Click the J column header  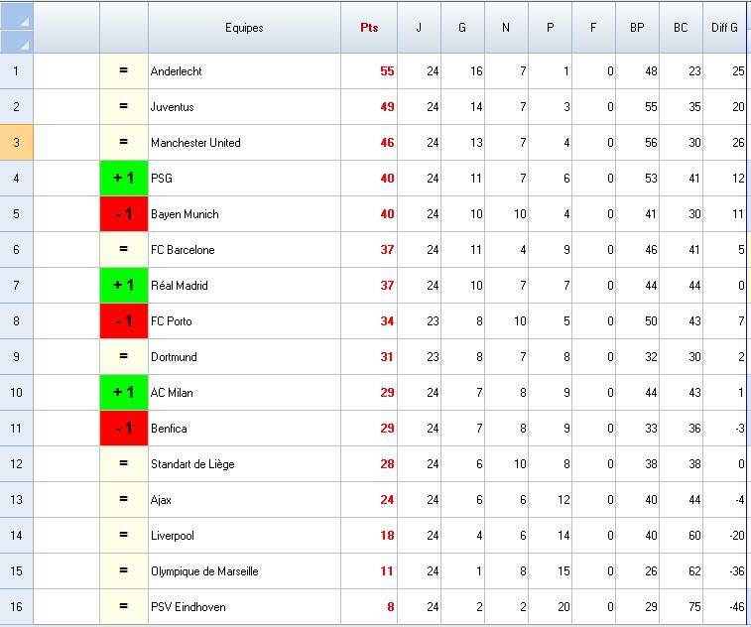(x=419, y=28)
